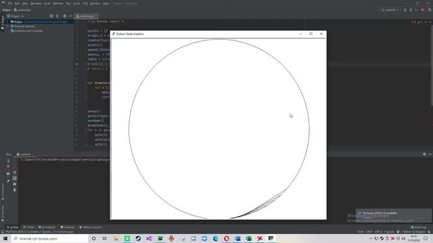Open the Edit menu
Viewport: 433px width, 243px height.
(x=17, y=3)
